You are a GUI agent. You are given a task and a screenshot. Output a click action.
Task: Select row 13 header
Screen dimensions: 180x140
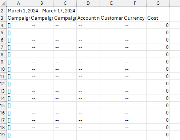pyautogui.click(x=3, y=91)
